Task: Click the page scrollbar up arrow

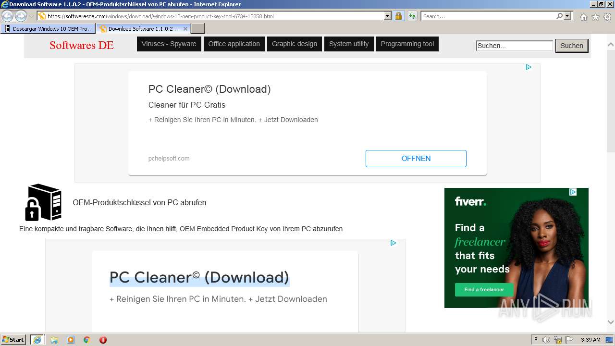Action: pos(611,45)
